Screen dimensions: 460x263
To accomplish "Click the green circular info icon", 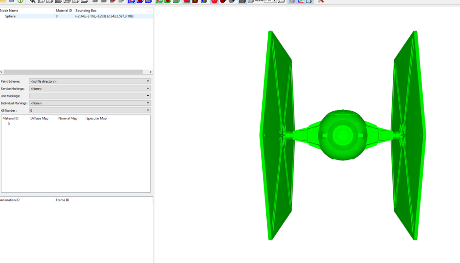I will click(20, 1).
